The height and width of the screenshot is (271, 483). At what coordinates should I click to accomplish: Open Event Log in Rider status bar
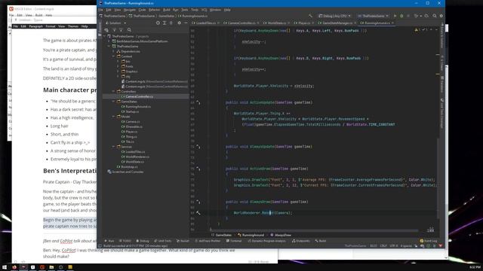click(x=429, y=241)
